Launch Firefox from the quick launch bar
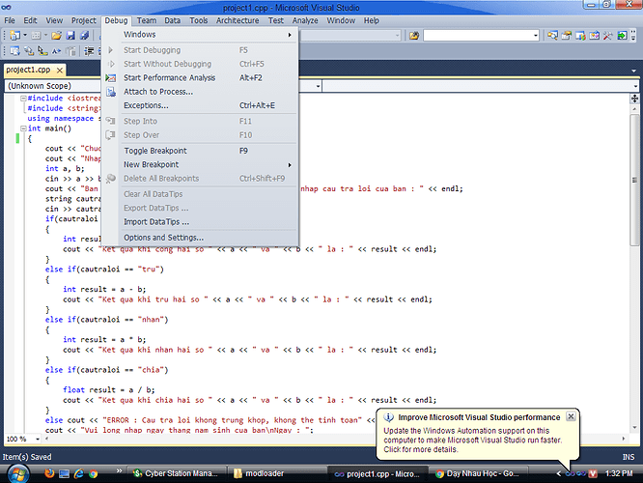 (49, 473)
